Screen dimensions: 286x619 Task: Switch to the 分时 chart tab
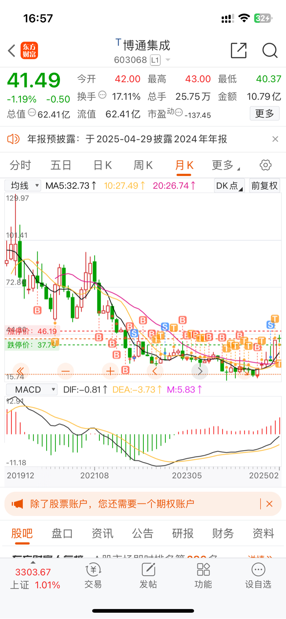[20, 165]
